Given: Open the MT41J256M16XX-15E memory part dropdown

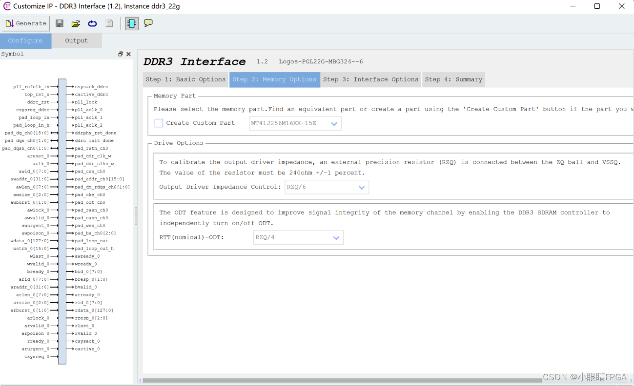Looking at the screenshot, I should (x=295, y=123).
